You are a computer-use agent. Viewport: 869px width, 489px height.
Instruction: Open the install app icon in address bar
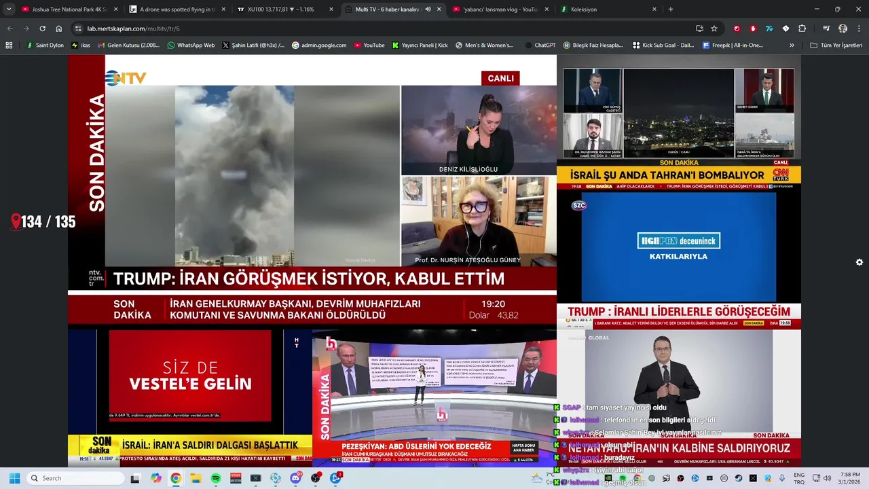(699, 29)
